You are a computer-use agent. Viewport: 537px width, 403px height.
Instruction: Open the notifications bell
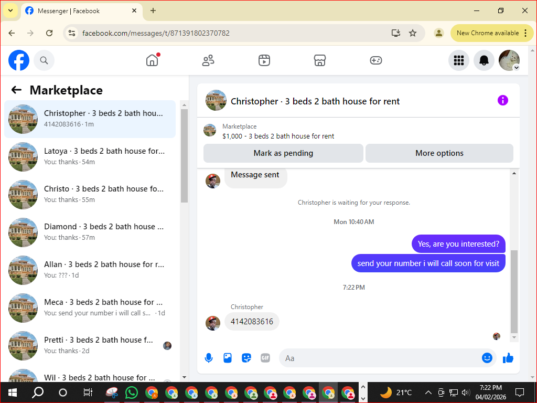(x=484, y=60)
